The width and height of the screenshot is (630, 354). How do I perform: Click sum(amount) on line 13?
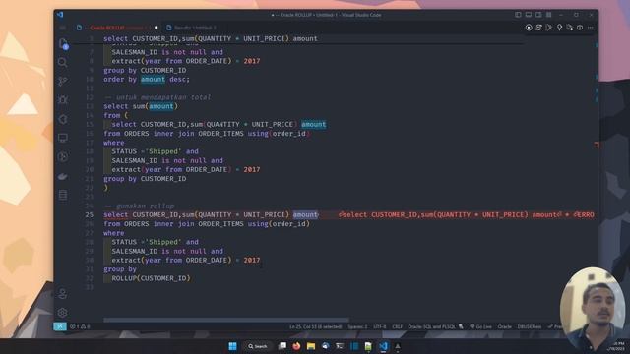156,106
